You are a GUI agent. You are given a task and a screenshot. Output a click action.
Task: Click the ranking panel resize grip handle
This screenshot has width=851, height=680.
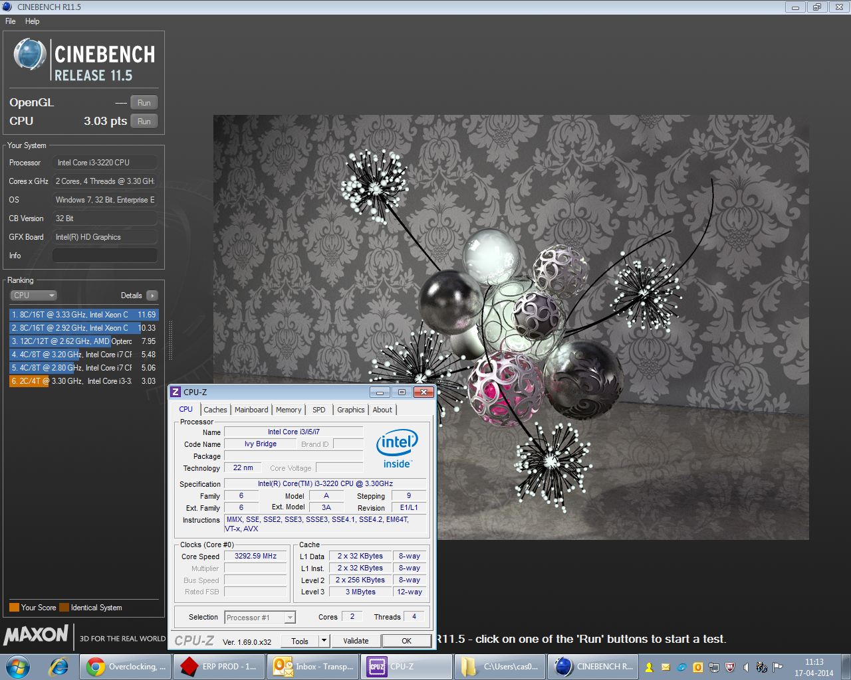click(171, 341)
